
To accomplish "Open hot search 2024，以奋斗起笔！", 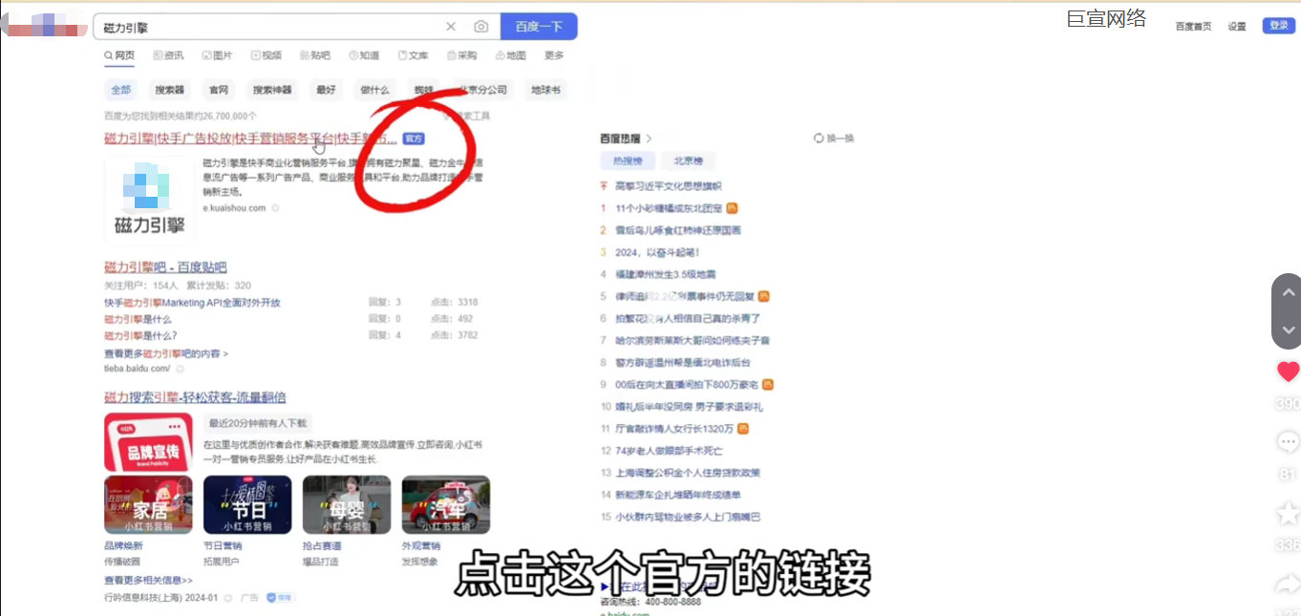I will click(657, 252).
